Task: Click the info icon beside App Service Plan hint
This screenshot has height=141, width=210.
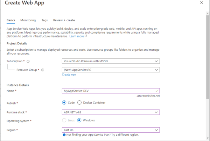Action: point(64,135)
